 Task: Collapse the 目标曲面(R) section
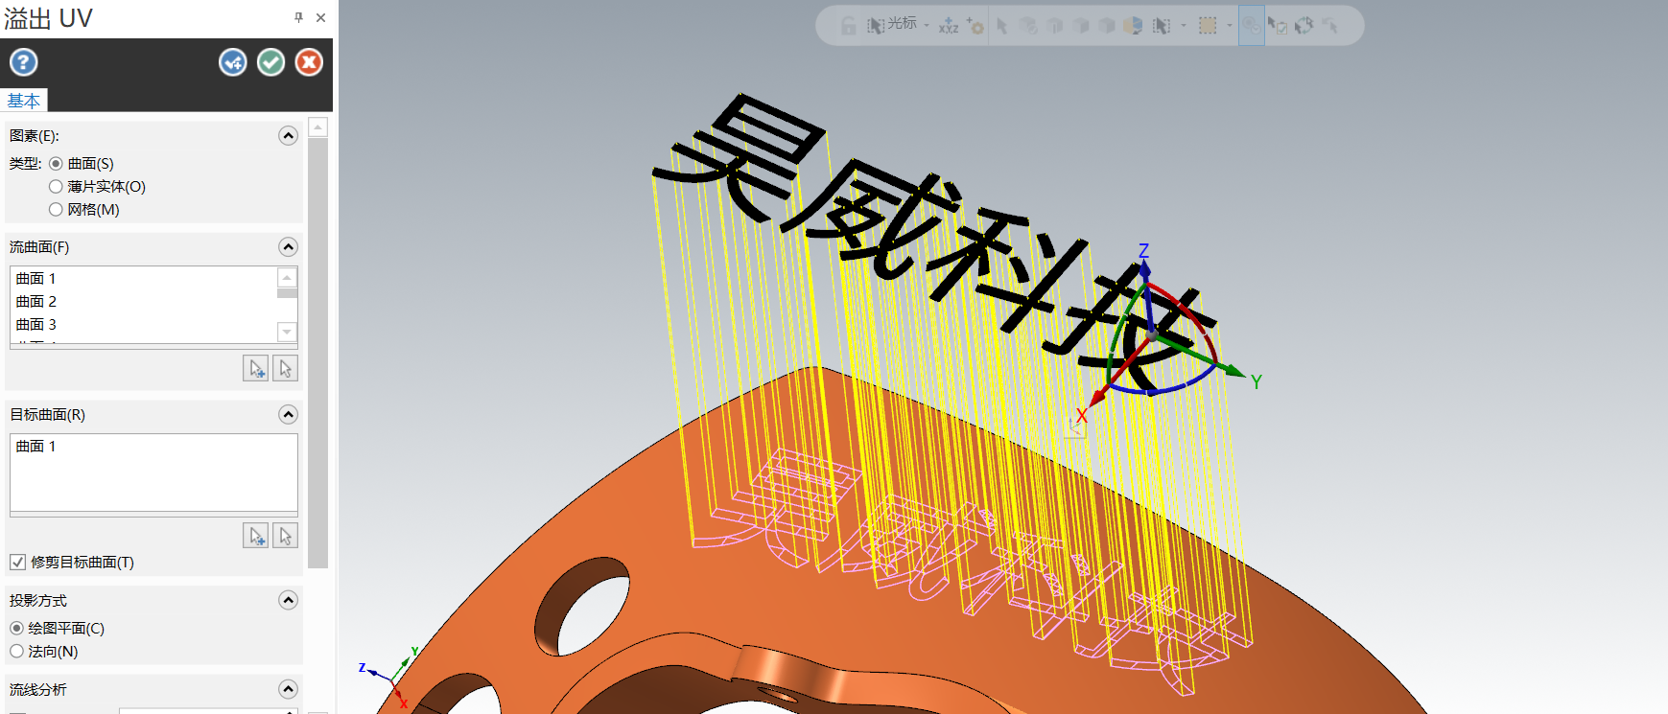pos(288,415)
